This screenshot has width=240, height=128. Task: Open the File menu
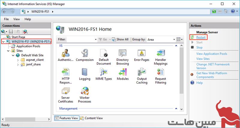6,19
